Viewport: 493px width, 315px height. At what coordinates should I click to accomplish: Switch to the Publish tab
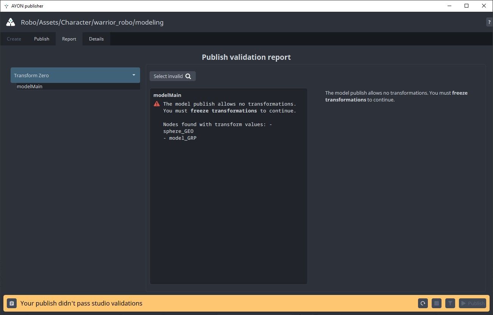41,39
